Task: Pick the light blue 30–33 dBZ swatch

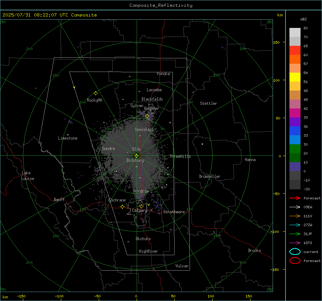Action: [x=295, y=140]
